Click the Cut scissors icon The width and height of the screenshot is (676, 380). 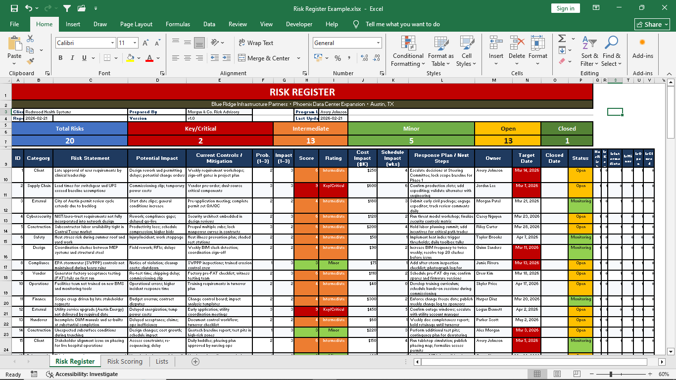(30, 39)
